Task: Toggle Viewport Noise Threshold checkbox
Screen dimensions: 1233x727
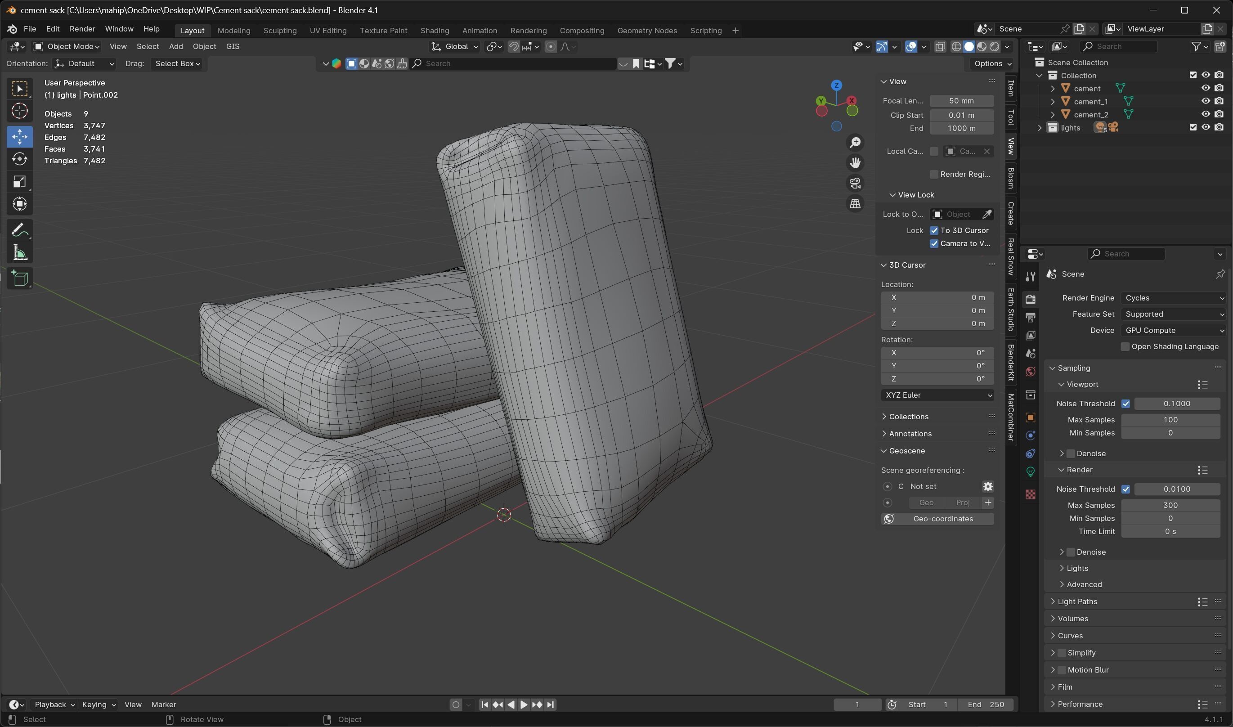Action: pyautogui.click(x=1126, y=404)
